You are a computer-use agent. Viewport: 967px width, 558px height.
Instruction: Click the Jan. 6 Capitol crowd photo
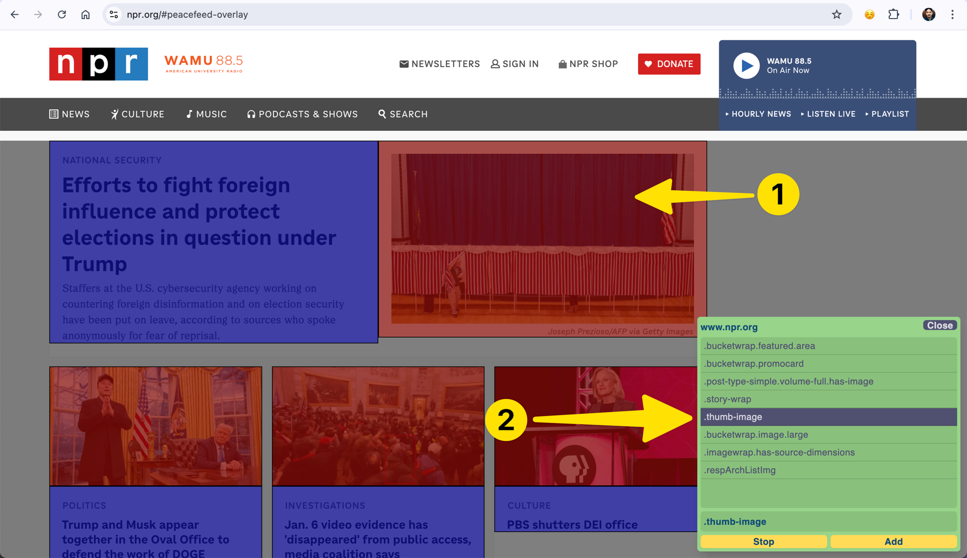tap(378, 426)
